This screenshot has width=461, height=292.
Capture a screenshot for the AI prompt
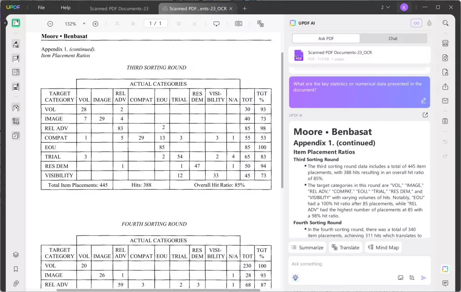(x=411, y=278)
